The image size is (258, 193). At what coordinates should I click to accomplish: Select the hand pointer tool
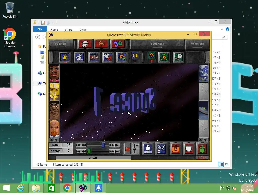(65, 57)
